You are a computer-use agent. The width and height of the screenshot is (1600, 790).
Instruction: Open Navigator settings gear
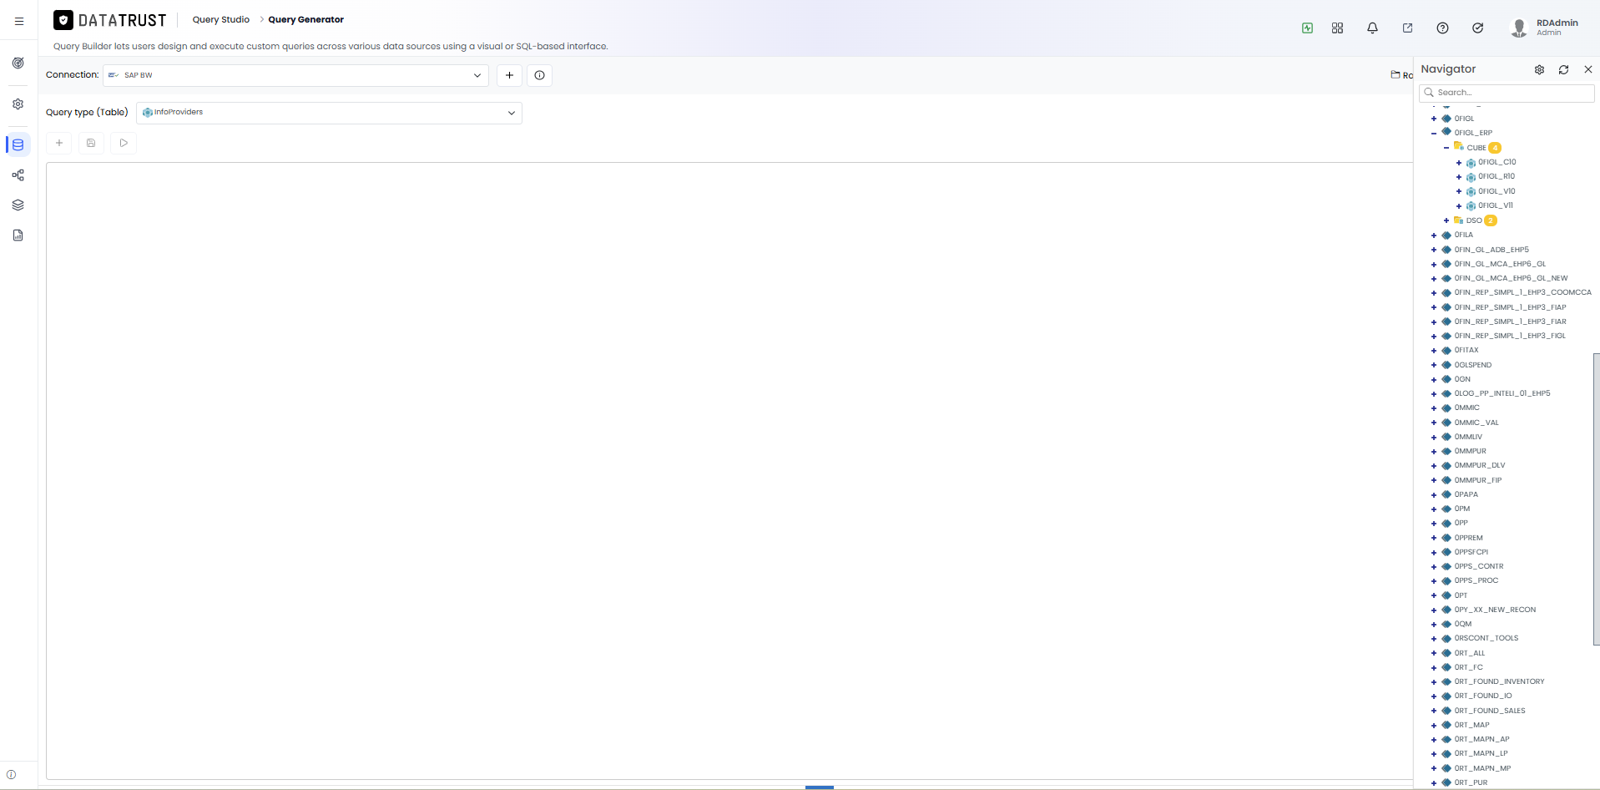click(x=1539, y=69)
